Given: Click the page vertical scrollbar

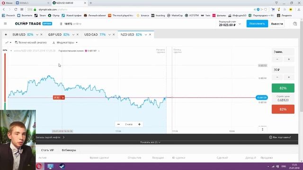Looking at the screenshot, I should pos(302,66).
